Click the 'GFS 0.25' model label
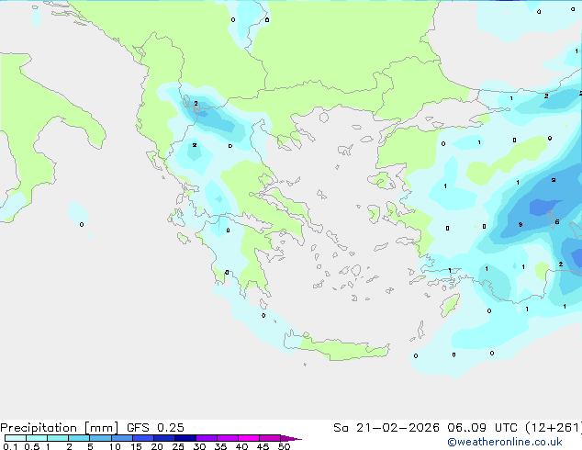 pyautogui.click(x=155, y=428)
